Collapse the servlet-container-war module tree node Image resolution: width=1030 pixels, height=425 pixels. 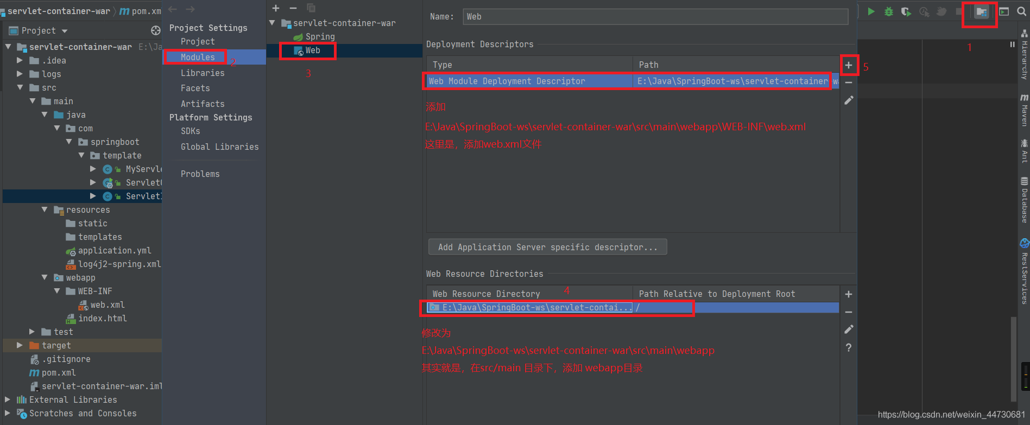click(273, 23)
